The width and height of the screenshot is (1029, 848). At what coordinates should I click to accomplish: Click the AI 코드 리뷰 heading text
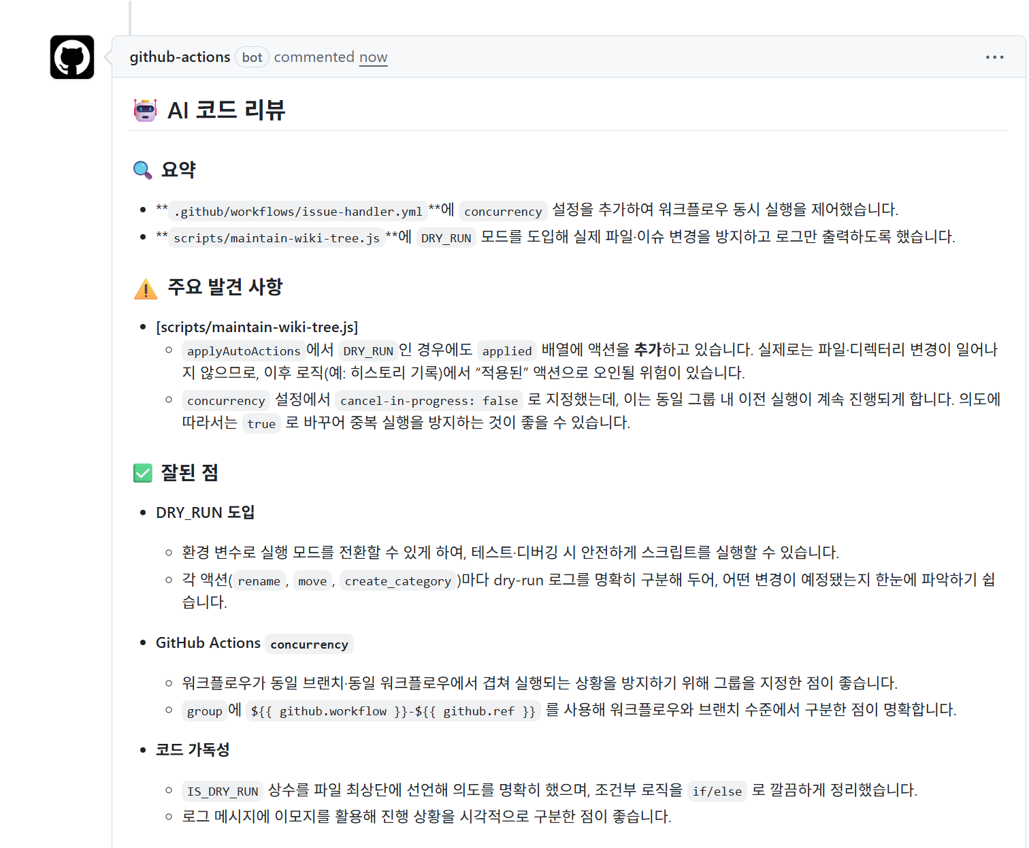tap(226, 110)
